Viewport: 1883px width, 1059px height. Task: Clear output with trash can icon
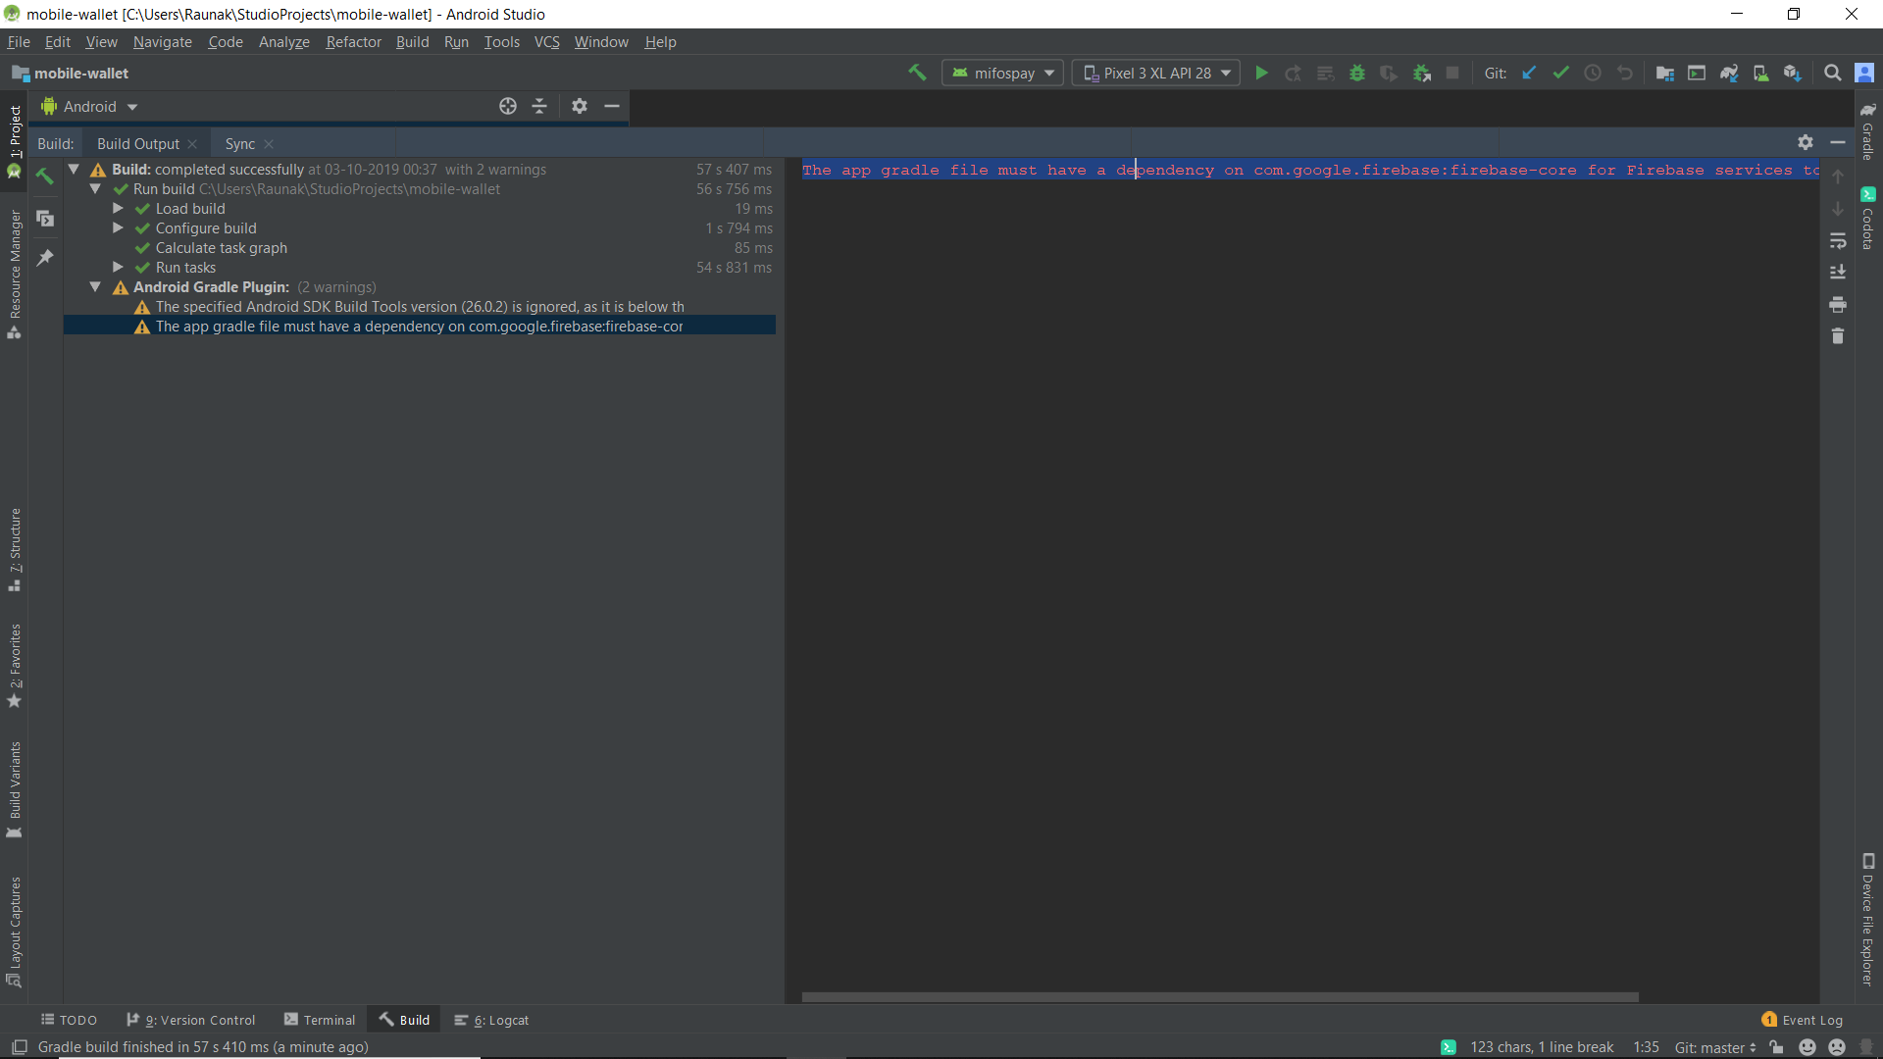(x=1838, y=336)
